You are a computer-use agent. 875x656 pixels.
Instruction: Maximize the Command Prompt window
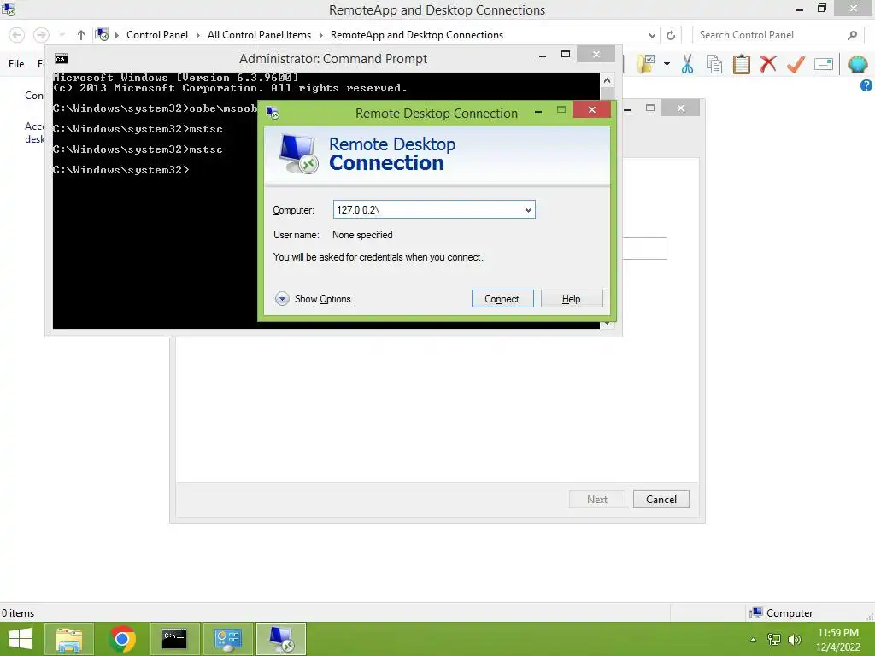pyautogui.click(x=566, y=54)
